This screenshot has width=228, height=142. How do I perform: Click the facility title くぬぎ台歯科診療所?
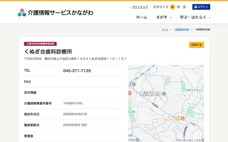coord(48,51)
